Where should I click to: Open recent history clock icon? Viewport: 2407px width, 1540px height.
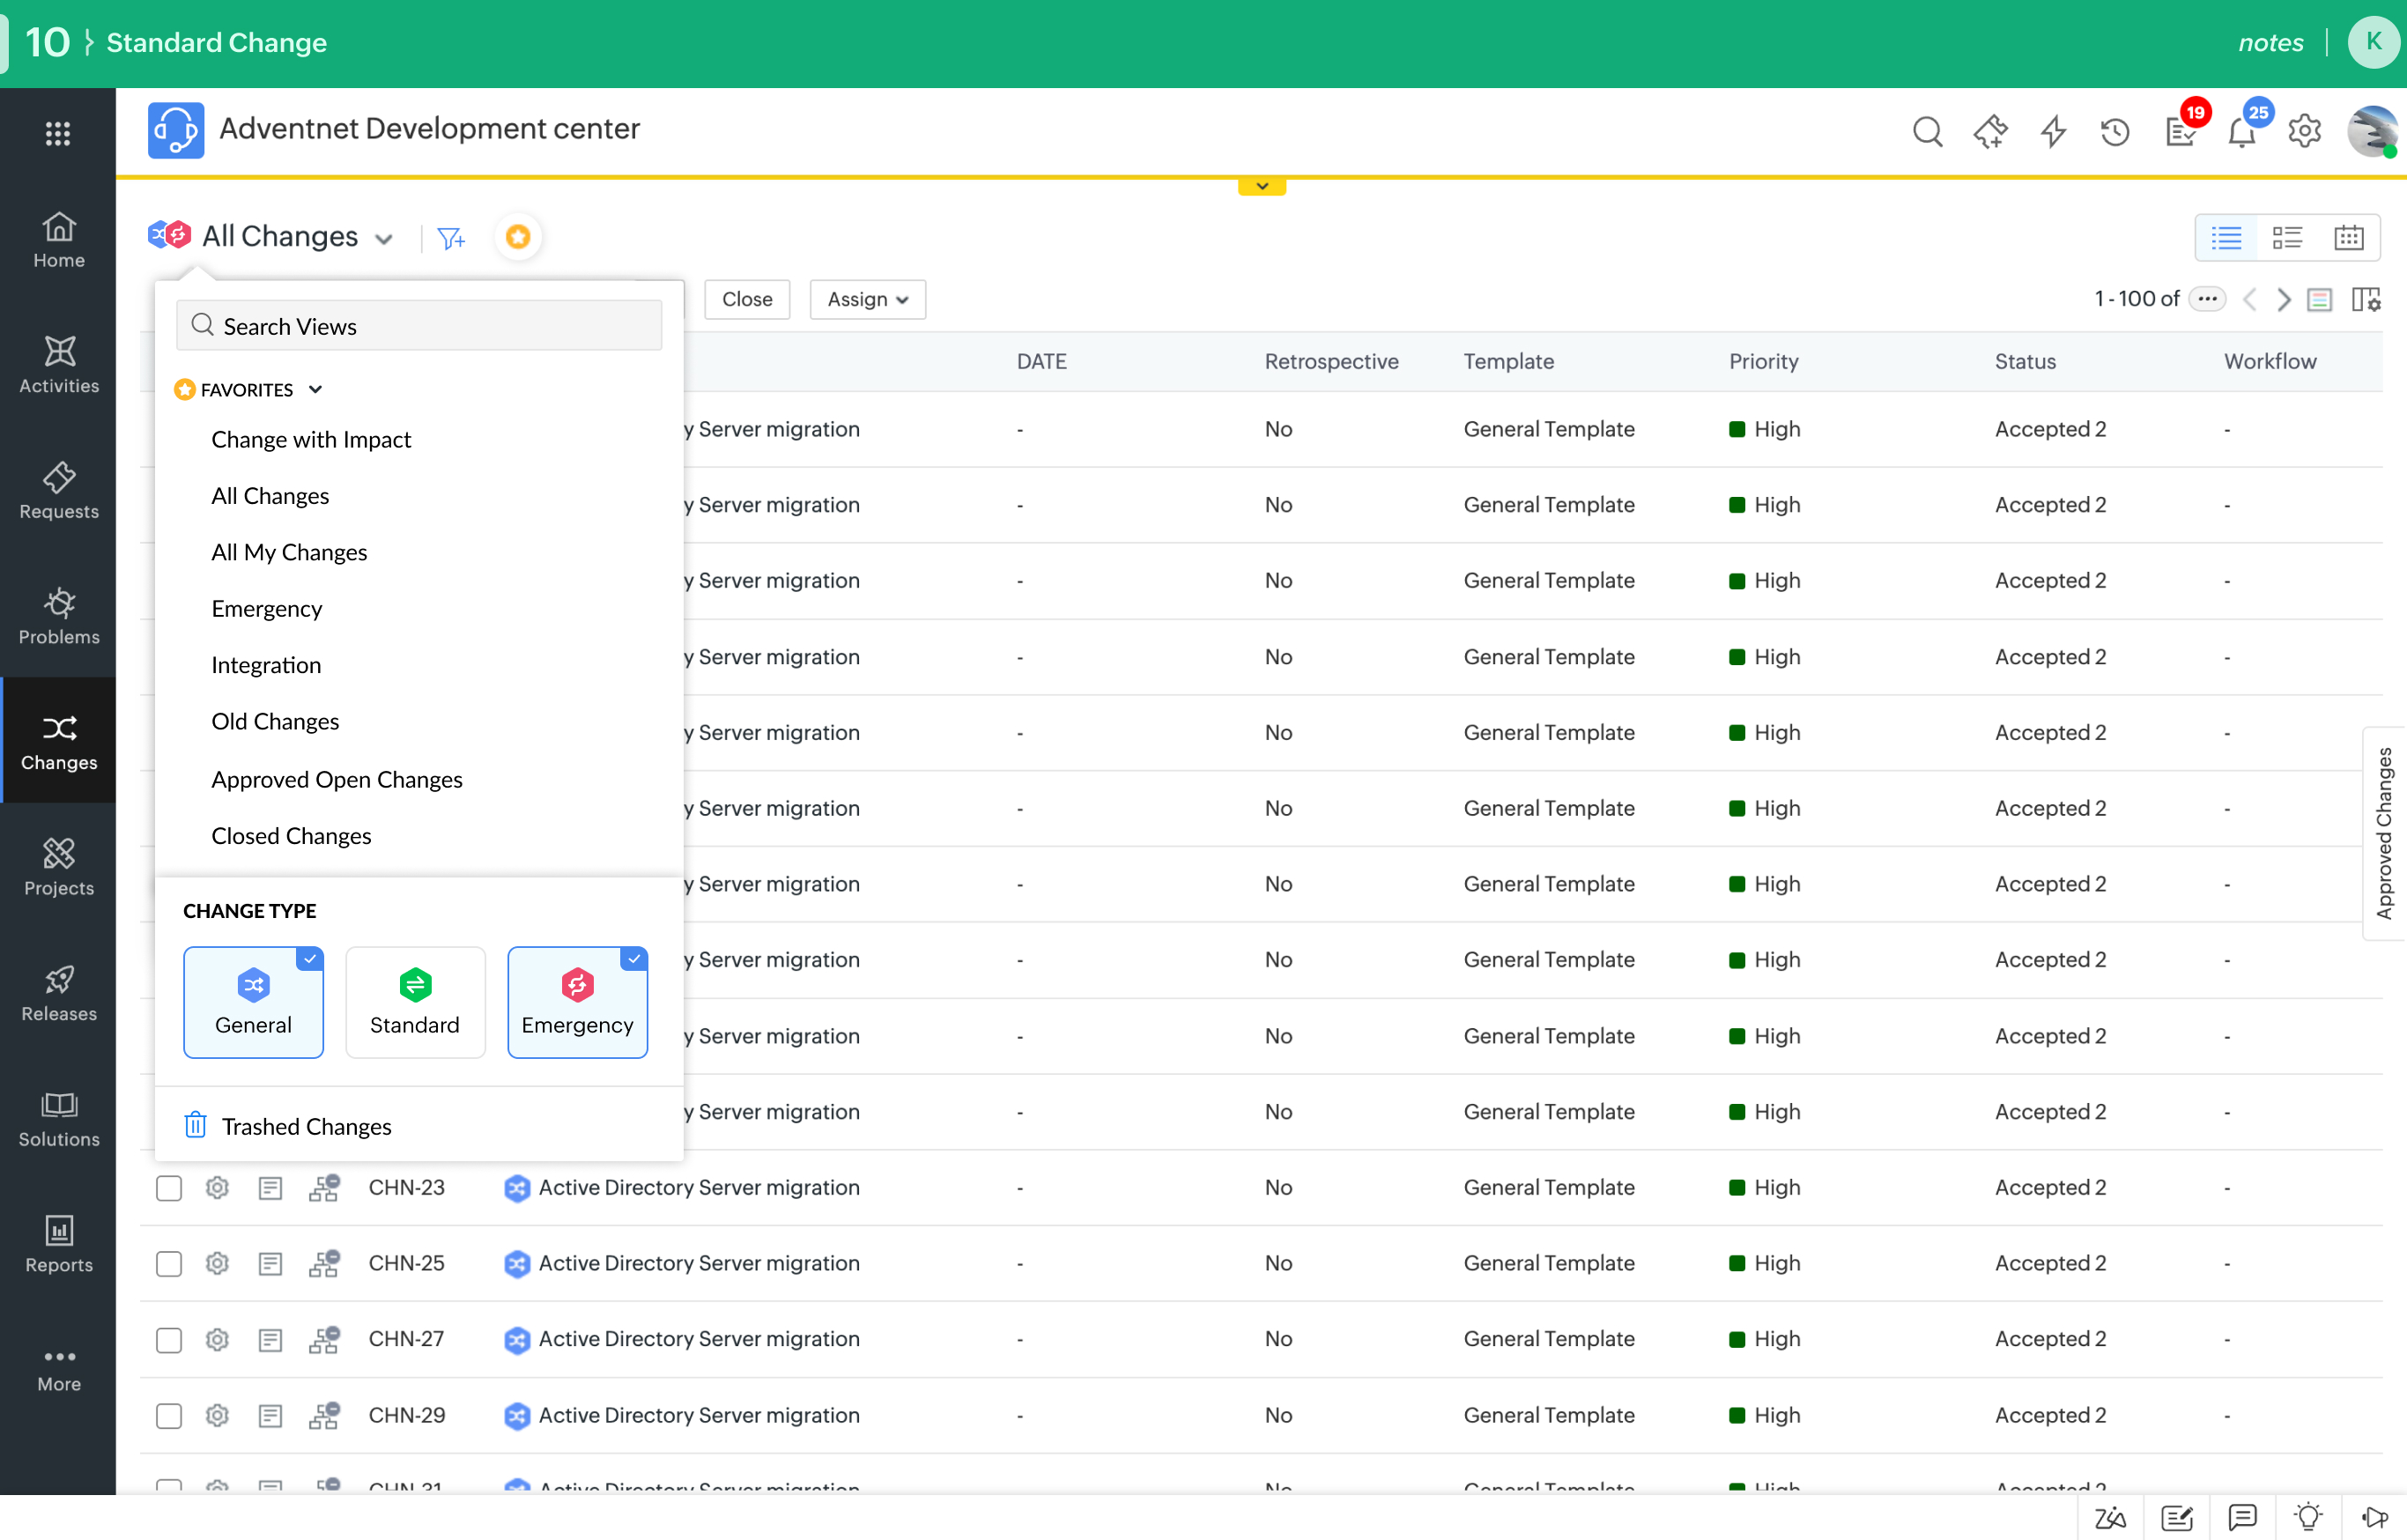tap(2115, 131)
